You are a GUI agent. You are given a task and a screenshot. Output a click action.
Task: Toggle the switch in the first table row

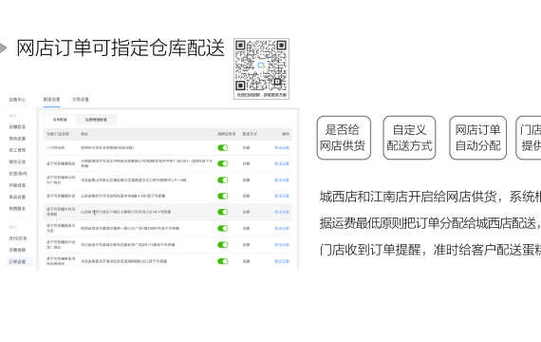[222, 148]
